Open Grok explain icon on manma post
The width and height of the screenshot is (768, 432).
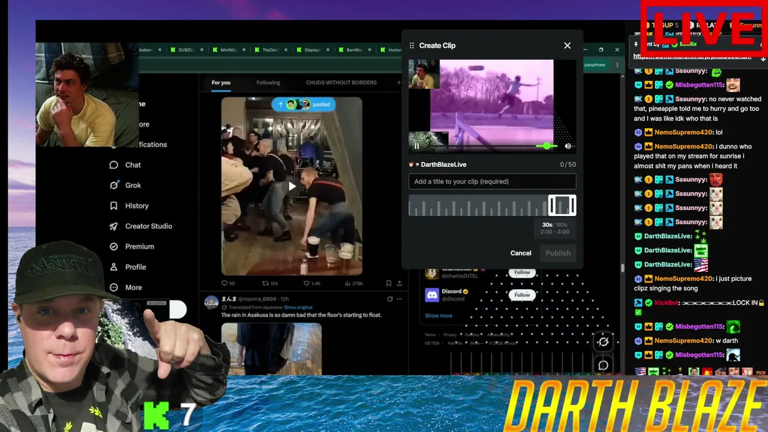click(x=390, y=299)
